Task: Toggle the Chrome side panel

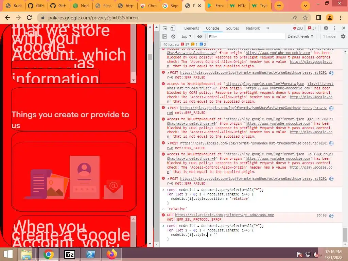Action: click(319, 18)
